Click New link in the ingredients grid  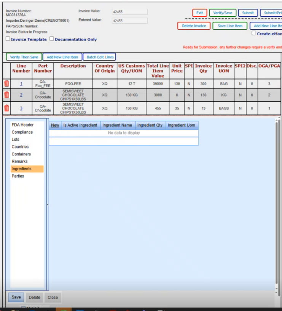(x=55, y=125)
